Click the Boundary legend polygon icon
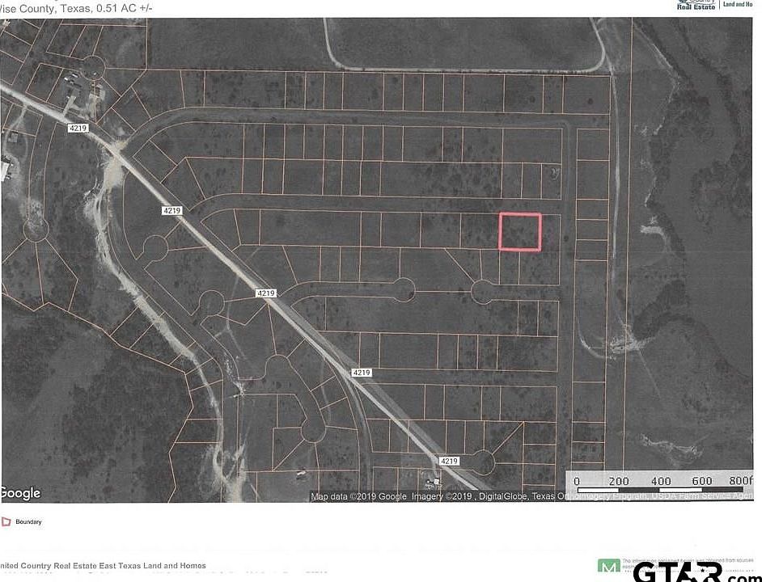Image resolution: width=762 pixels, height=582 pixels. coord(6,521)
